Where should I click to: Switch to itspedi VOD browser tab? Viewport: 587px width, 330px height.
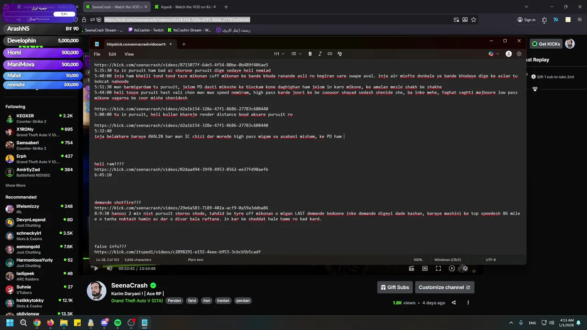[184, 7]
